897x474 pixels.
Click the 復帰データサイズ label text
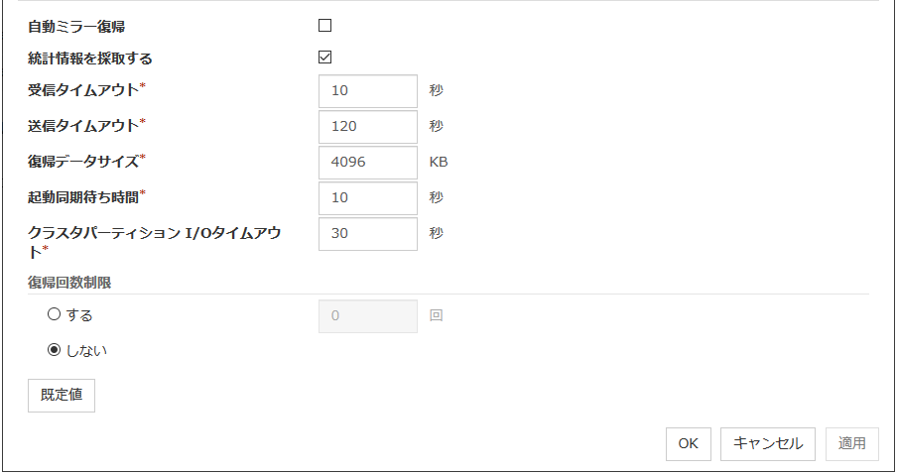coord(84,162)
